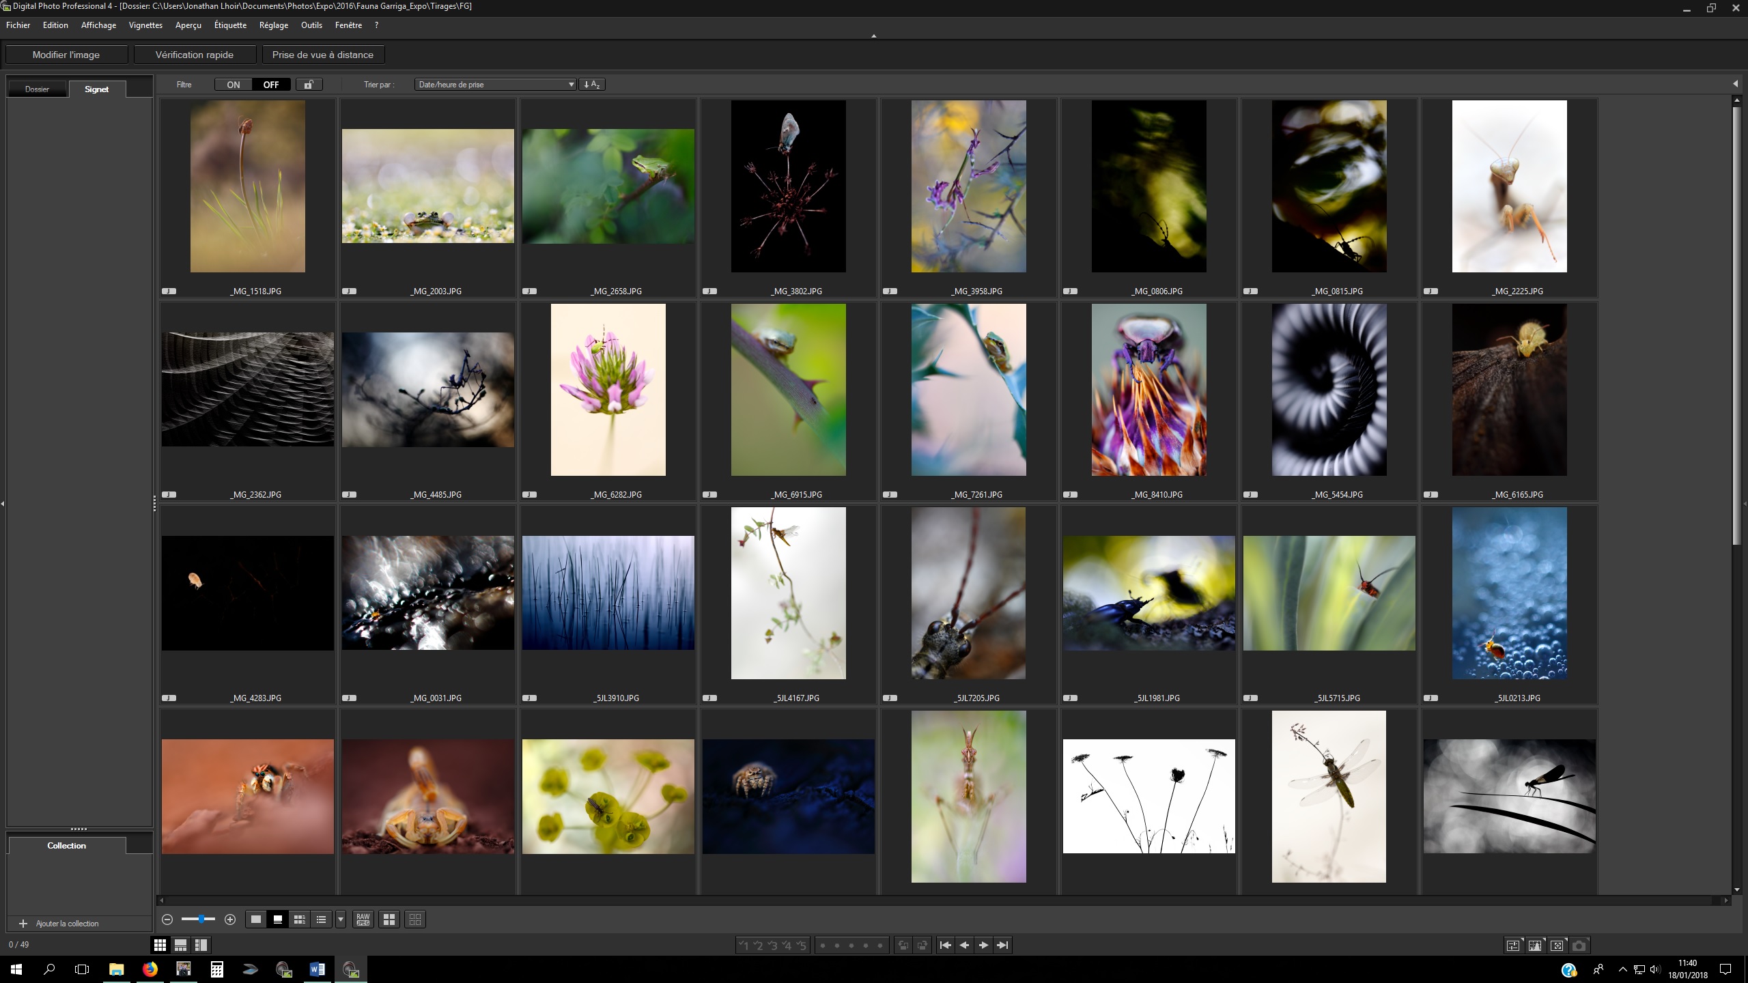The image size is (1748, 983).
Task: Click the Modifier l'image button
Action: point(66,55)
